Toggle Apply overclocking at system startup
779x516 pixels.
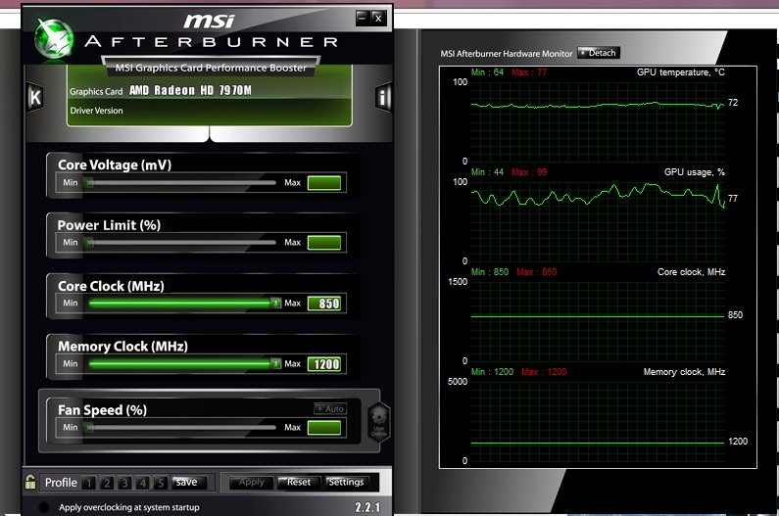pyautogui.click(x=44, y=507)
